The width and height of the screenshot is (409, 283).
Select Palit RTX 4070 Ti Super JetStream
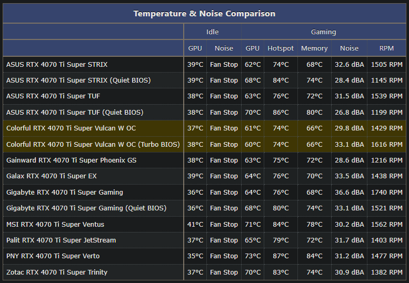[61, 240]
